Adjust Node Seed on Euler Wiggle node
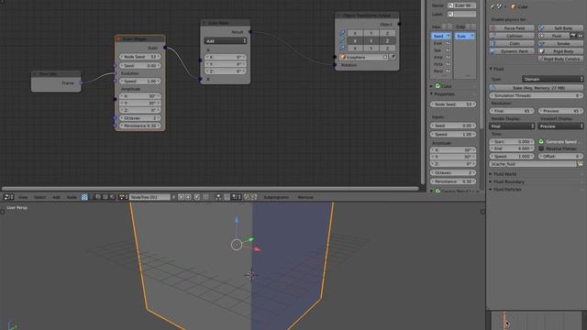This screenshot has height=330, width=587. 139,57
